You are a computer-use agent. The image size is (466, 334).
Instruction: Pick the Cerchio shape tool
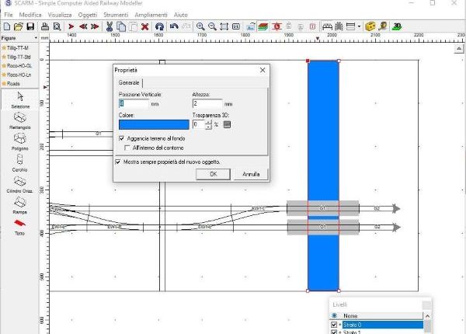(x=20, y=161)
